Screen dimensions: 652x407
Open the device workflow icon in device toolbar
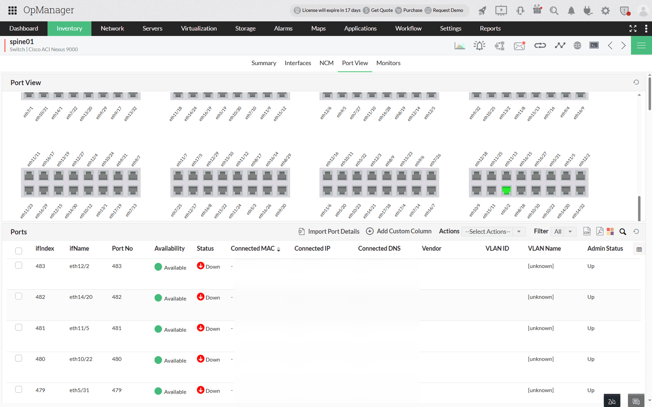click(499, 45)
